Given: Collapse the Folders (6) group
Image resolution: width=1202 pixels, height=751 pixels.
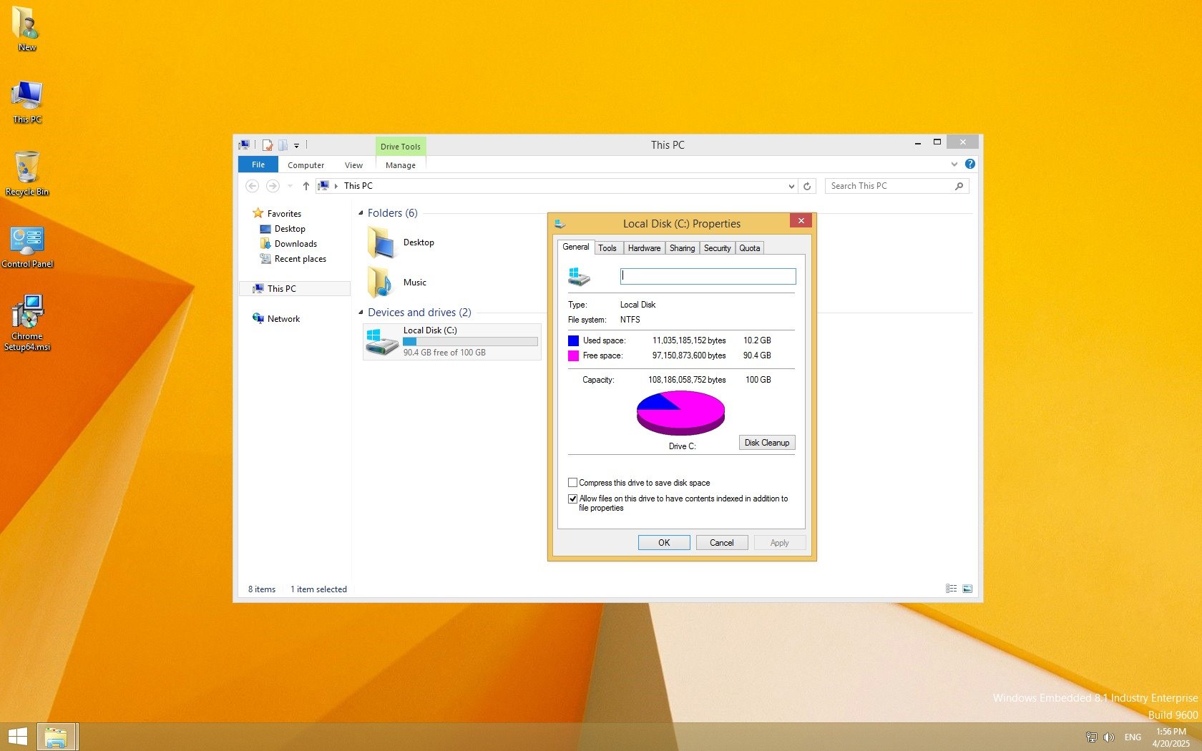Looking at the screenshot, I should 361,213.
